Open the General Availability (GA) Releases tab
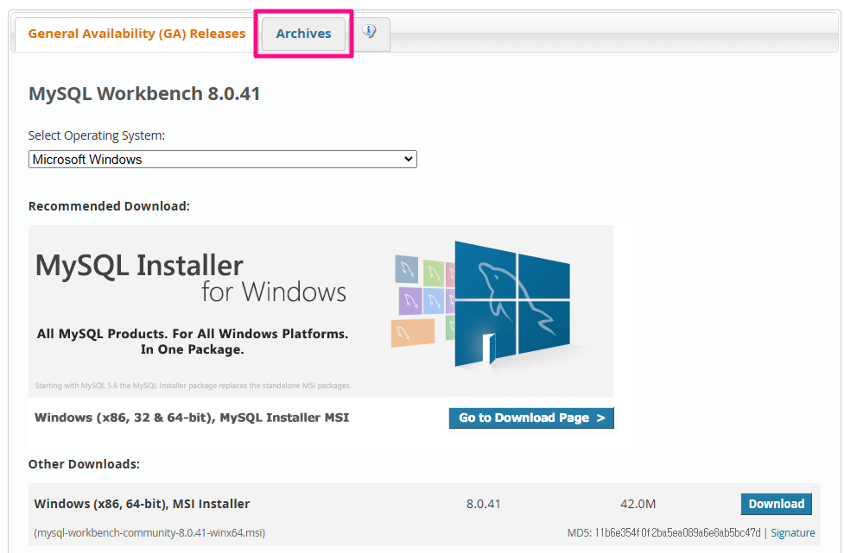The image size is (844, 553). coord(136,34)
